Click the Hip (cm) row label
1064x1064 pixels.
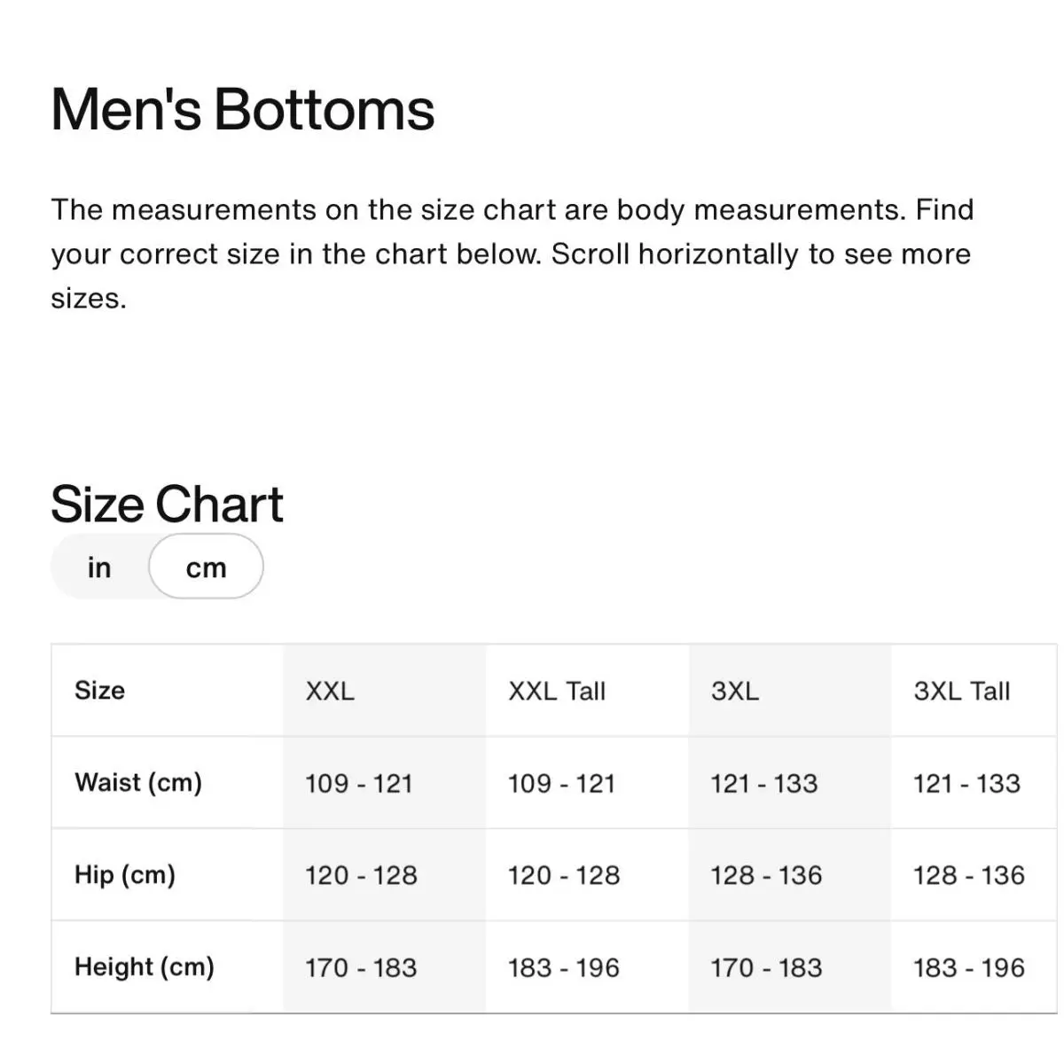click(125, 875)
